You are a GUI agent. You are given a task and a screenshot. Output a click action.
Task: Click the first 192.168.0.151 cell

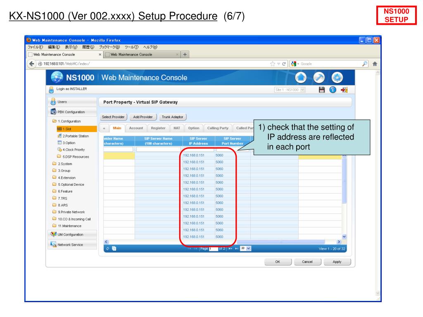194,155
